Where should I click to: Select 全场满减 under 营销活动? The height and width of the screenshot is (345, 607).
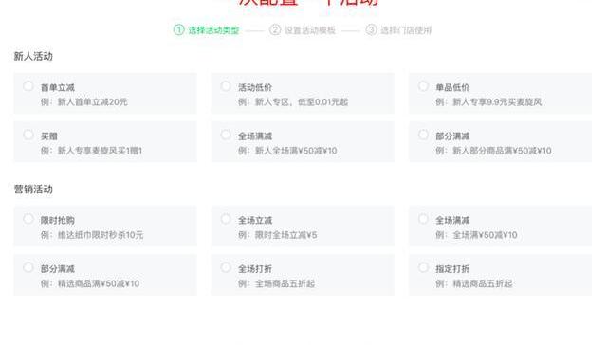point(423,219)
